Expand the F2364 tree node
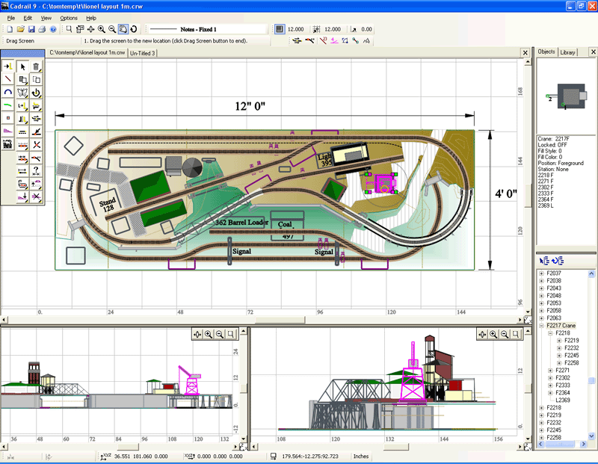This screenshot has height=464, width=598. 550,393
